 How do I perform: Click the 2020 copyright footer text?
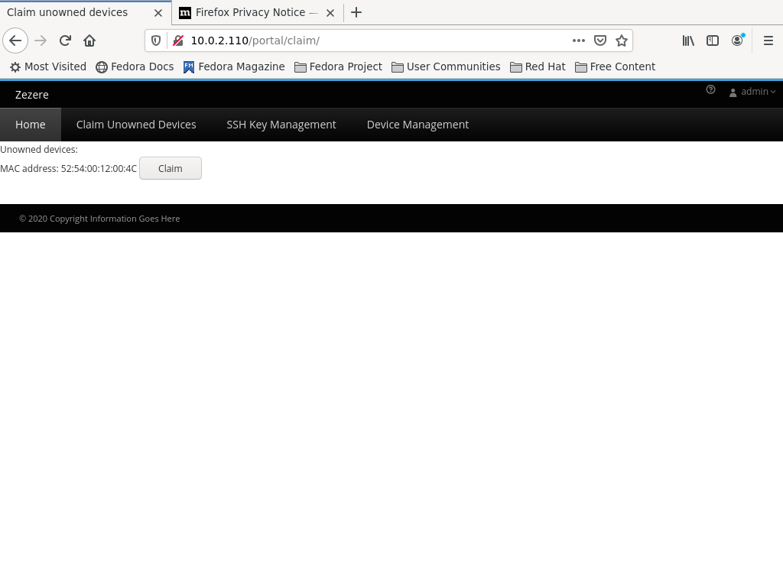tap(99, 219)
